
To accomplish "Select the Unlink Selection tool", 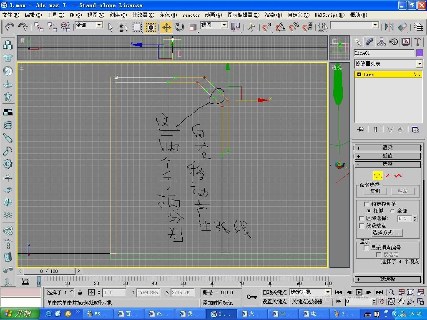I will pyautogui.click(x=52, y=27).
